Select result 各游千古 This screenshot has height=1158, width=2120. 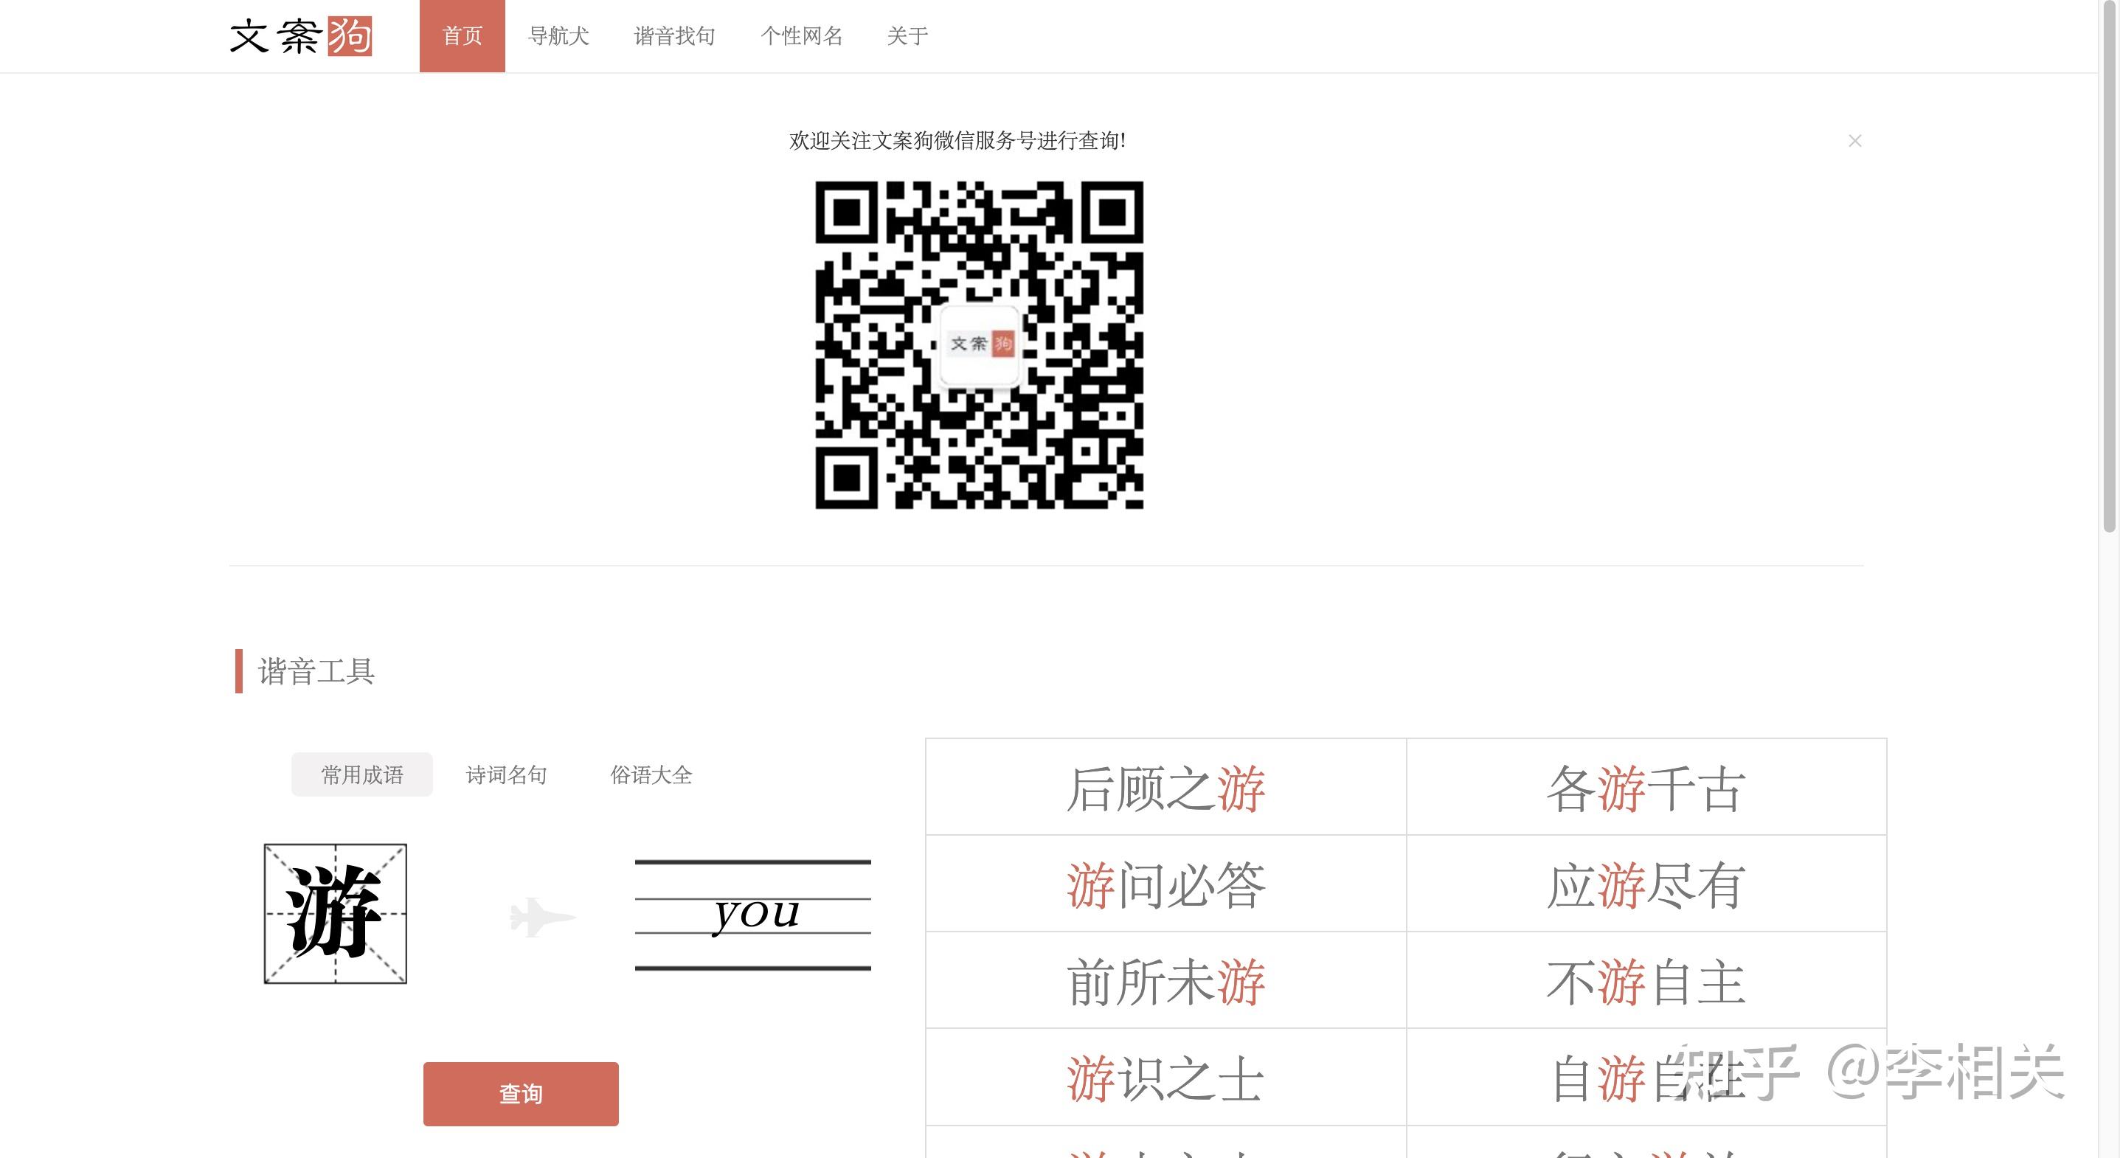(x=1645, y=788)
